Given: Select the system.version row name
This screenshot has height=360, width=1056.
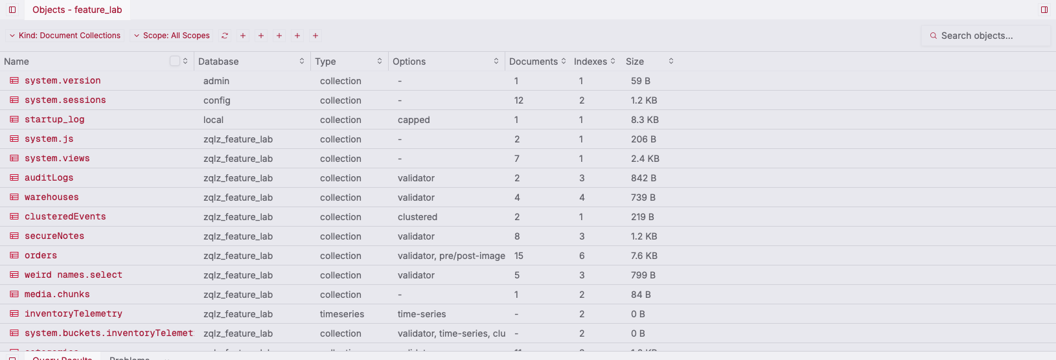Looking at the screenshot, I should click(63, 81).
